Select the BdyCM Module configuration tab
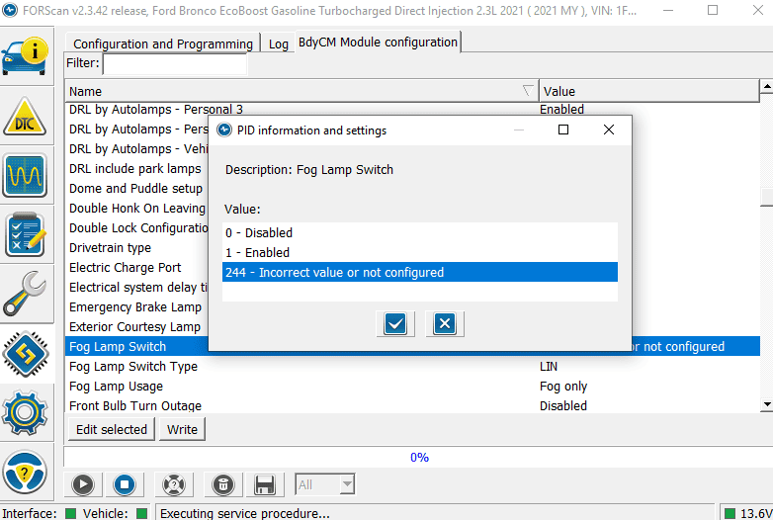The height and width of the screenshot is (520, 773). click(378, 43)
